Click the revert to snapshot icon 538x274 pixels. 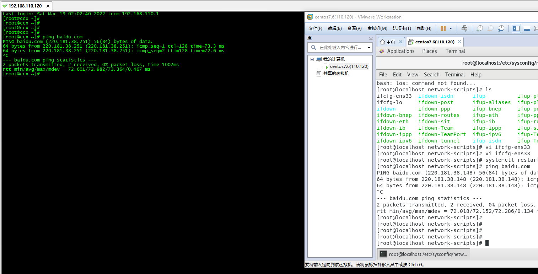click(490, 28)
